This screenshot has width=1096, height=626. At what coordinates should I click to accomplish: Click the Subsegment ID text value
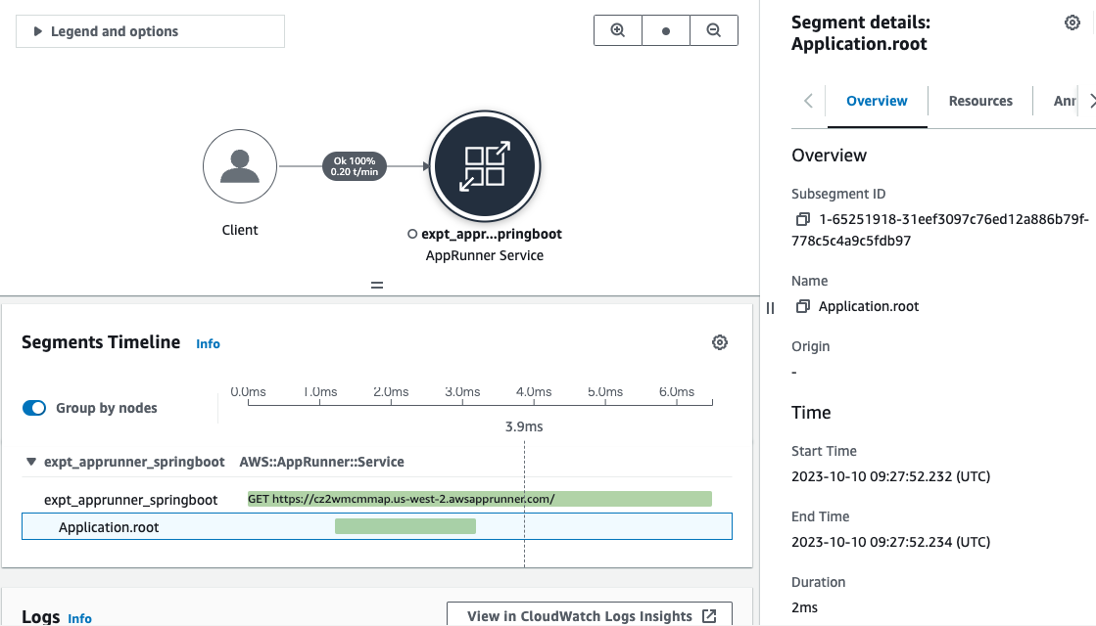940,230
